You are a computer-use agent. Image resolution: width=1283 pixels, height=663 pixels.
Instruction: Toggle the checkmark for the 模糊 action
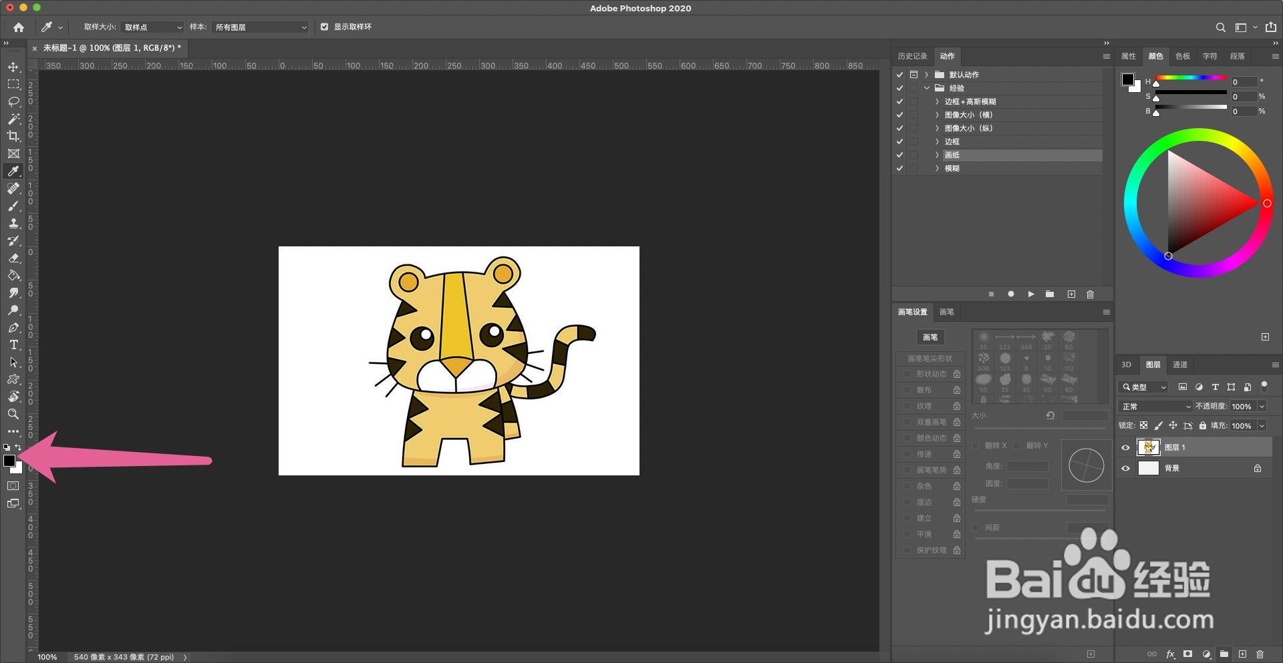[900, 168]
